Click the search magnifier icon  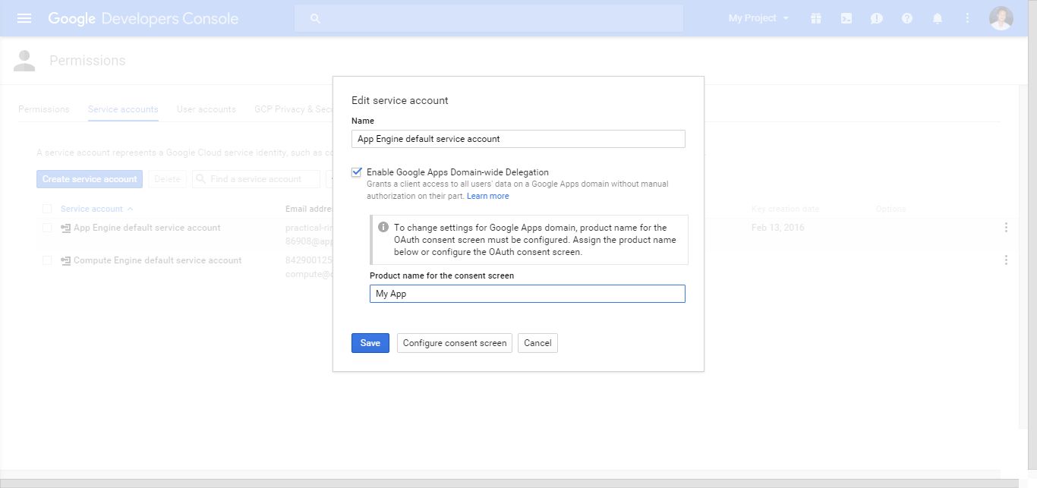coord(315,18)
